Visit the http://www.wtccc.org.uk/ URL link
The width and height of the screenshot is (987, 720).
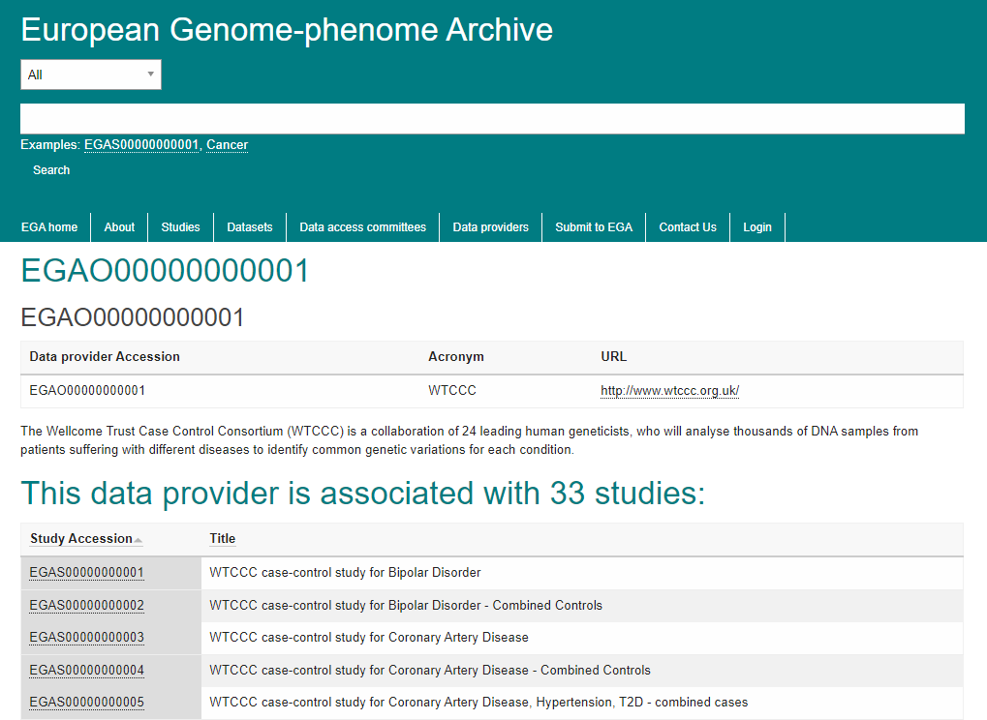point(669,391)
